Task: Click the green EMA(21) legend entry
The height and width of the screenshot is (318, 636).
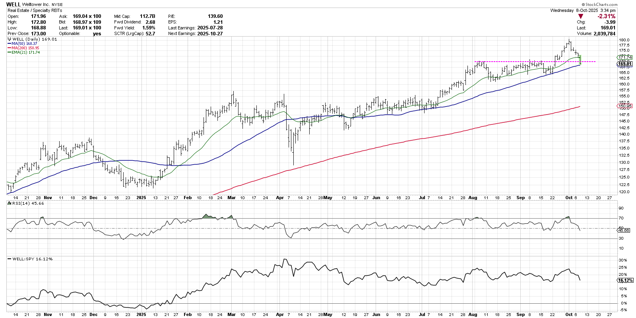Action: pos(24,52)
